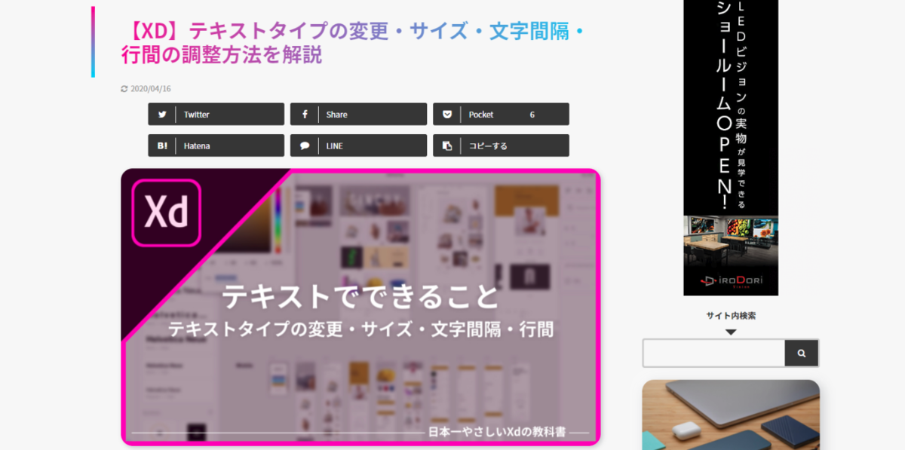
Task: Click the Hatena B! icon
Action: click(x=162, y=145)
